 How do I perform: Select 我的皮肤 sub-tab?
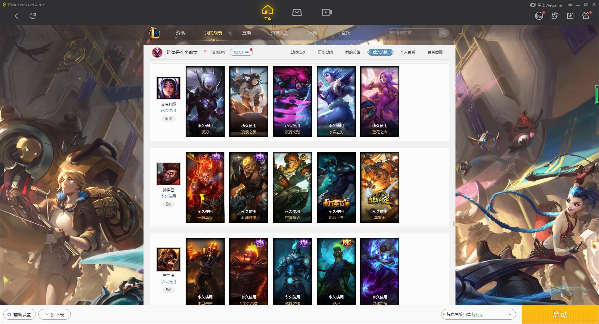(380, 52)
